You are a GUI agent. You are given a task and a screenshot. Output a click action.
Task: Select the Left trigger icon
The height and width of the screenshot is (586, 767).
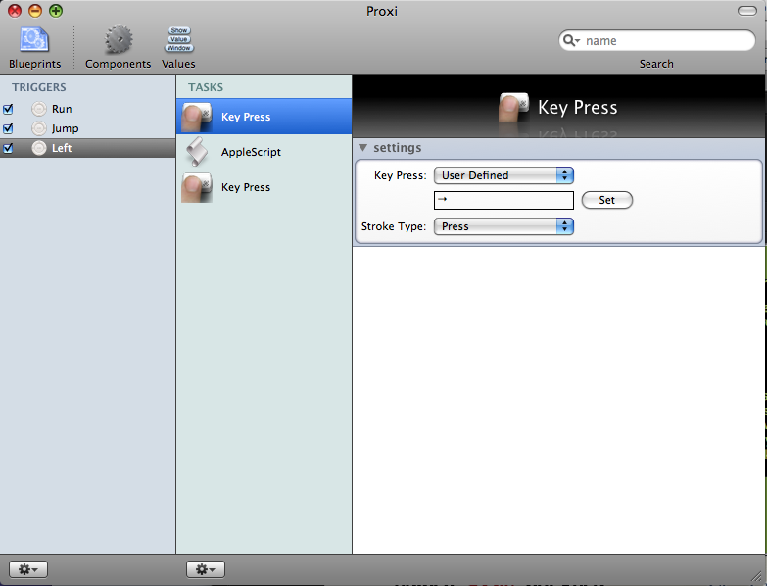39,148
